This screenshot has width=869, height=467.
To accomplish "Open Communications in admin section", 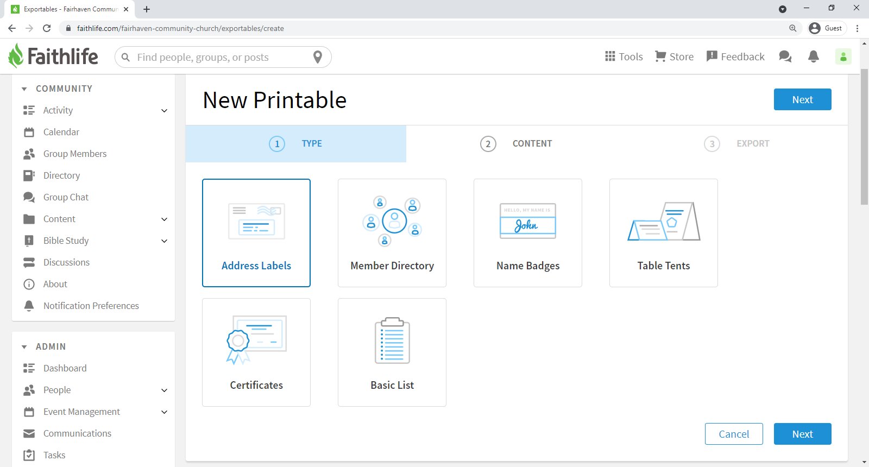I will pyautogui.click(x=77, y=433).
